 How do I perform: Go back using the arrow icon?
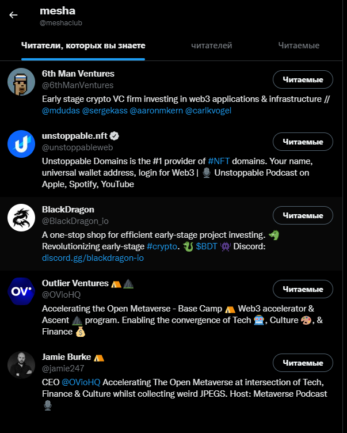13,15
